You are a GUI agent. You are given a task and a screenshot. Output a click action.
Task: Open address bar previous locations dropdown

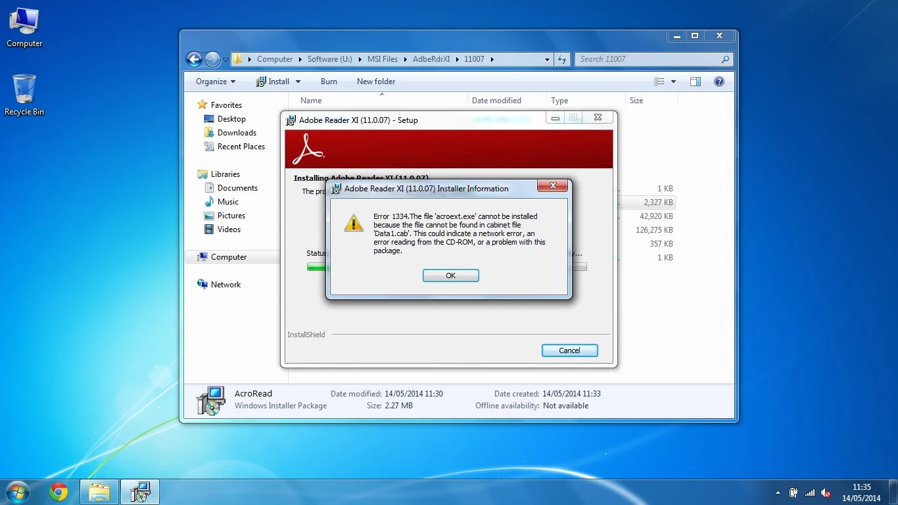pyautogui.click(x=547, y=59)
